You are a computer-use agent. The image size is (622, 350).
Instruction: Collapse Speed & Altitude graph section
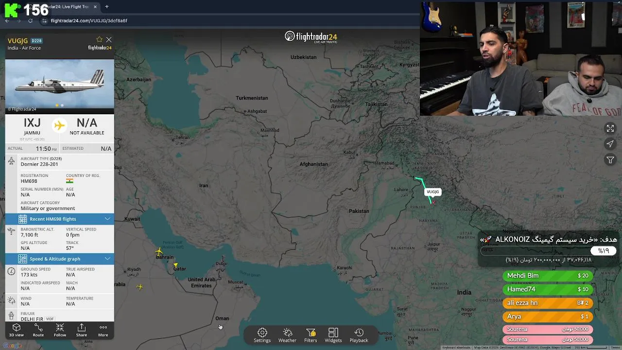(x=60, y=259)
